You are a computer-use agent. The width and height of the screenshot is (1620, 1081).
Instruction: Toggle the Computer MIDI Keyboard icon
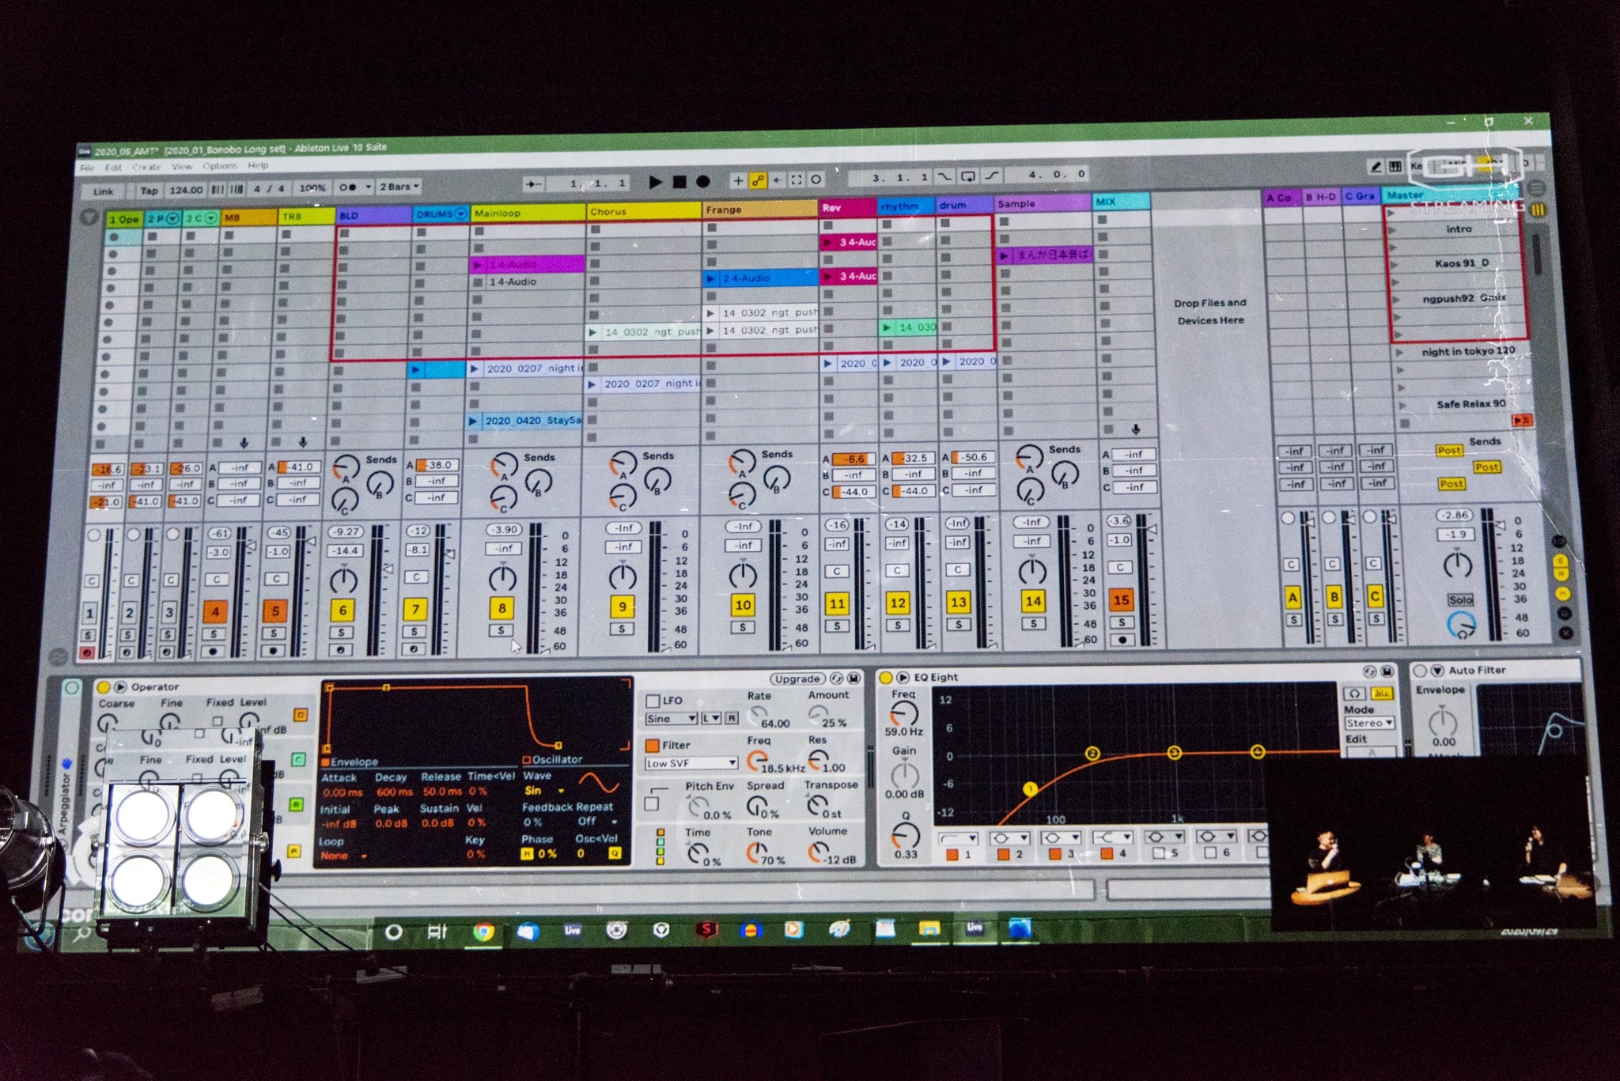[1395, 166]
